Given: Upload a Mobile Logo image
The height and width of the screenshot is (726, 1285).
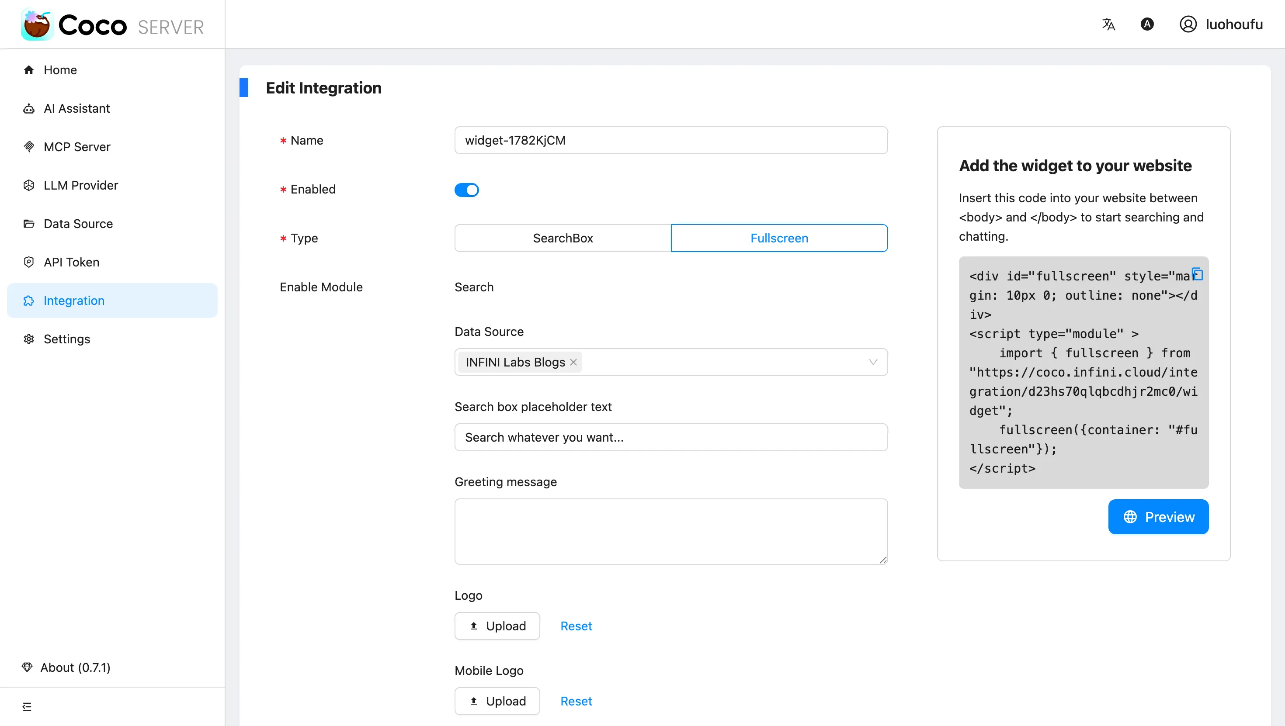Looking at the screenshot, I should pyautogui.click(x=497, y=701).
